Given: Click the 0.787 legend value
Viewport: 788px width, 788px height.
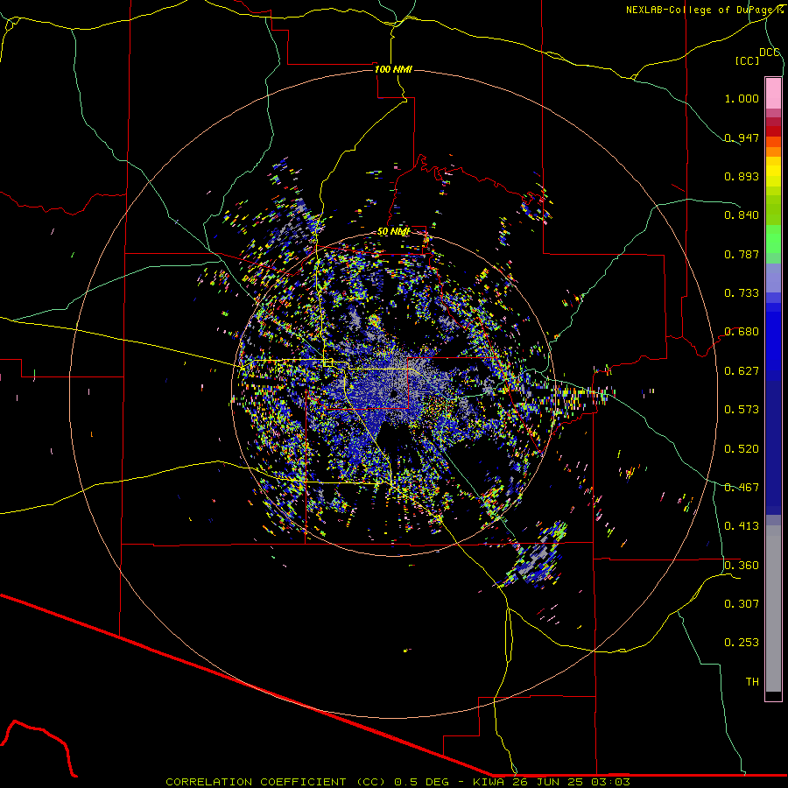Looking at the screenshot, I should pyautogui.click(x=742, y=254).
